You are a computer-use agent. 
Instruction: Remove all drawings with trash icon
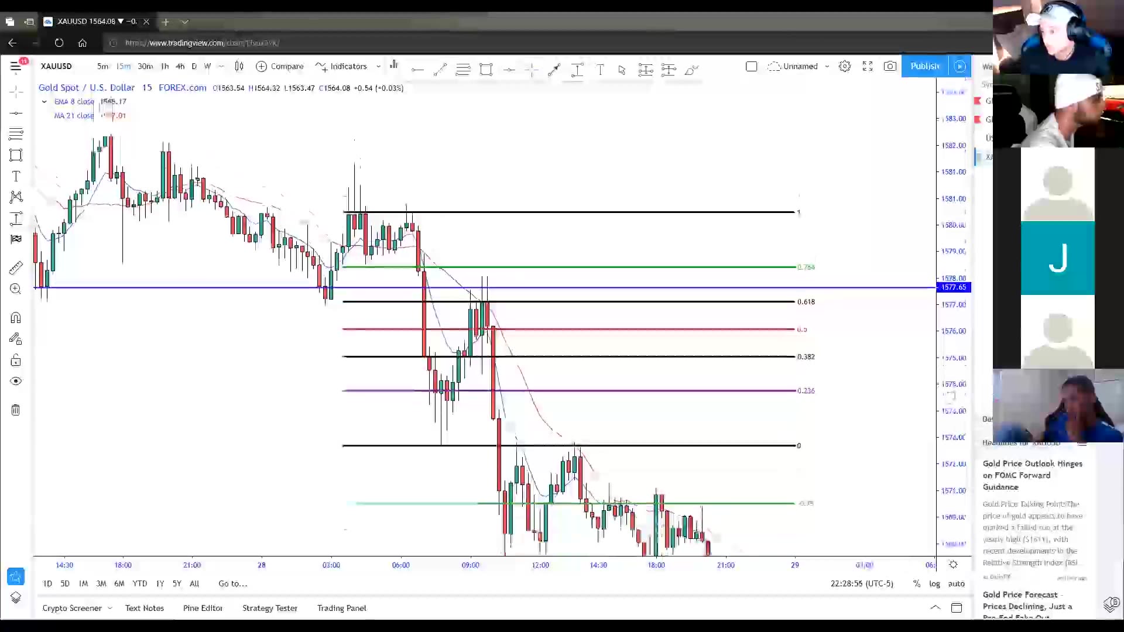pyautogui.click(x=16, y=410)
